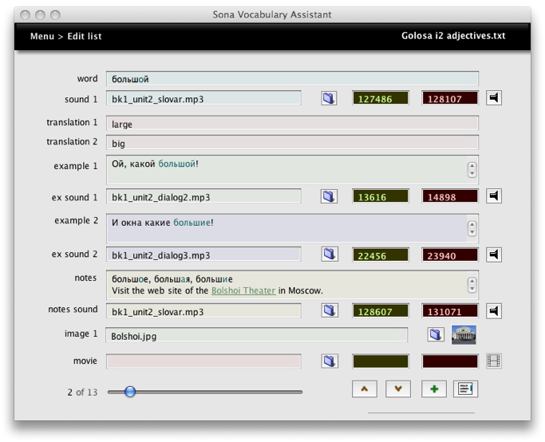Browse file for movie field

[x=329, y=361]
